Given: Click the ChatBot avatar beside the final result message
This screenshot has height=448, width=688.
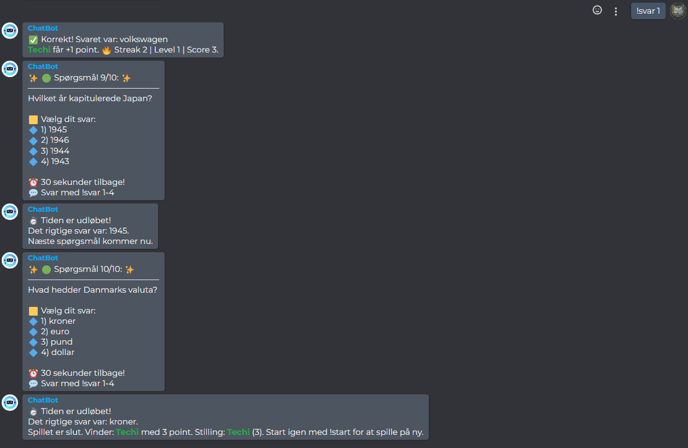Looking at the screenshot, I should point(10,403).
